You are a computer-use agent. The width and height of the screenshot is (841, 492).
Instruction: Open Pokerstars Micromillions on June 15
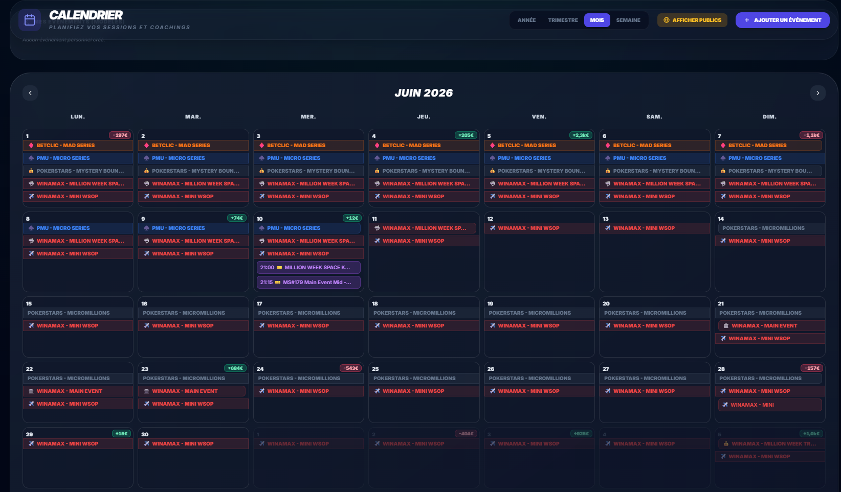click(78, 313)
